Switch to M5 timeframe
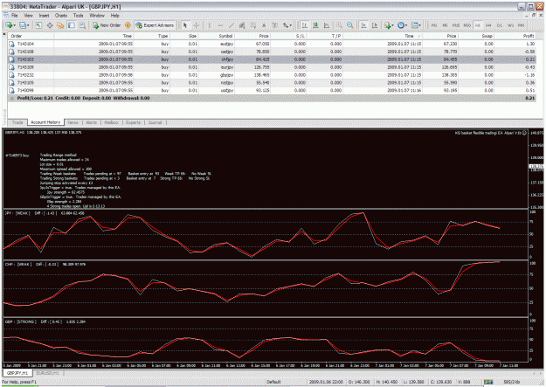Viewport: 546px width, 387px height. pyautogui.click(x=445, y=25)
